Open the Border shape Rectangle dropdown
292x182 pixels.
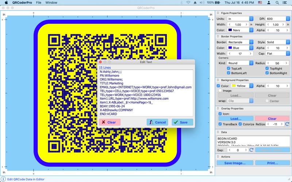click(240, 42)
